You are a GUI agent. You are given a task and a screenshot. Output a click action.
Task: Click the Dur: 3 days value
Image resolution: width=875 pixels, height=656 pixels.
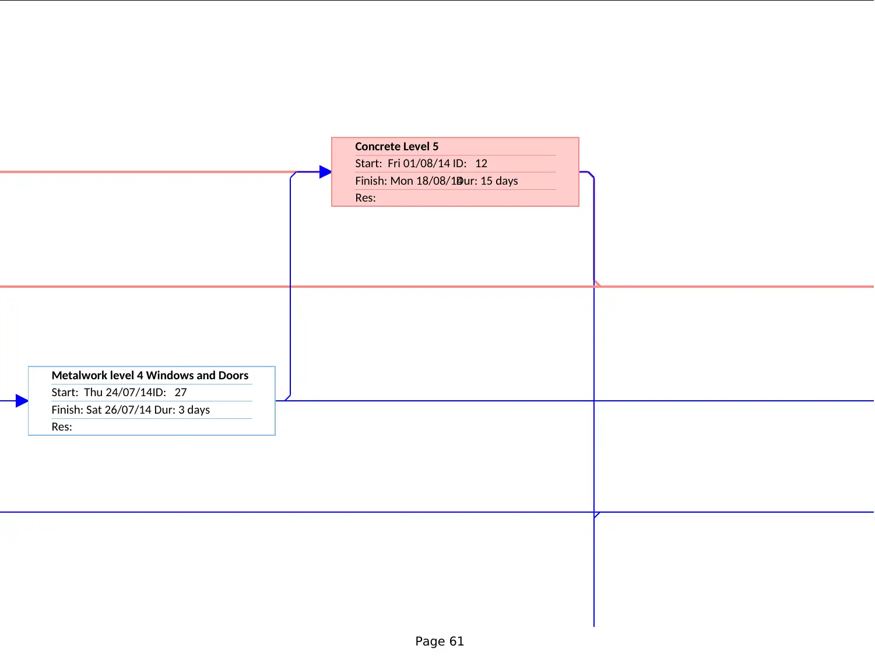click(x=182, y=410)
